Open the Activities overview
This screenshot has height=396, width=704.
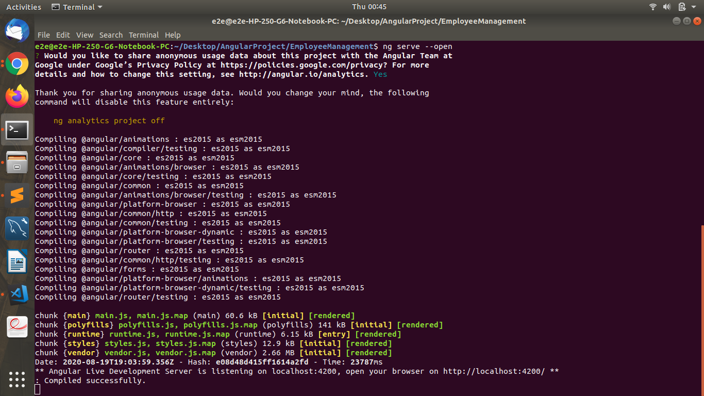[24, 7]
